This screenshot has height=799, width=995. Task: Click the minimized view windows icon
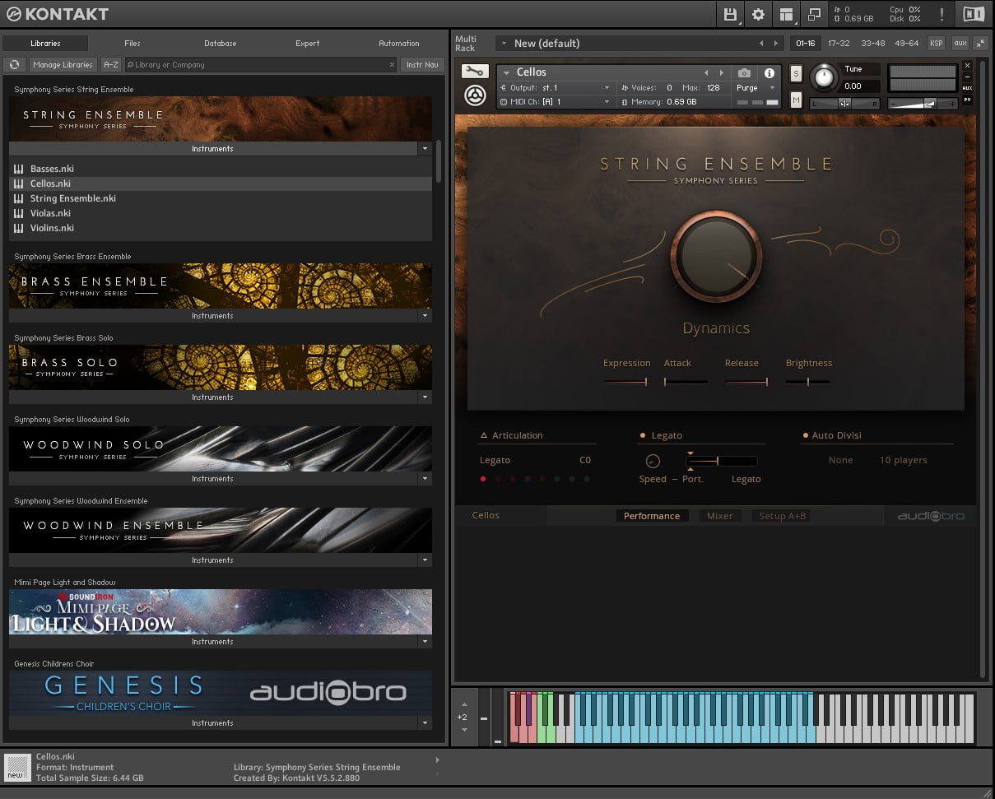(x=814, y=14)
